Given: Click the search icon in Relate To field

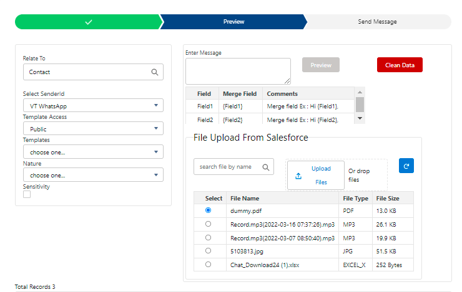Looking at the screenshot, I should 155,72.
